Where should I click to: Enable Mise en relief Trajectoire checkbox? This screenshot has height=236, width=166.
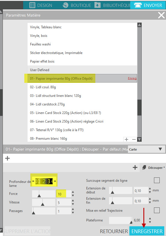[157, 210]
